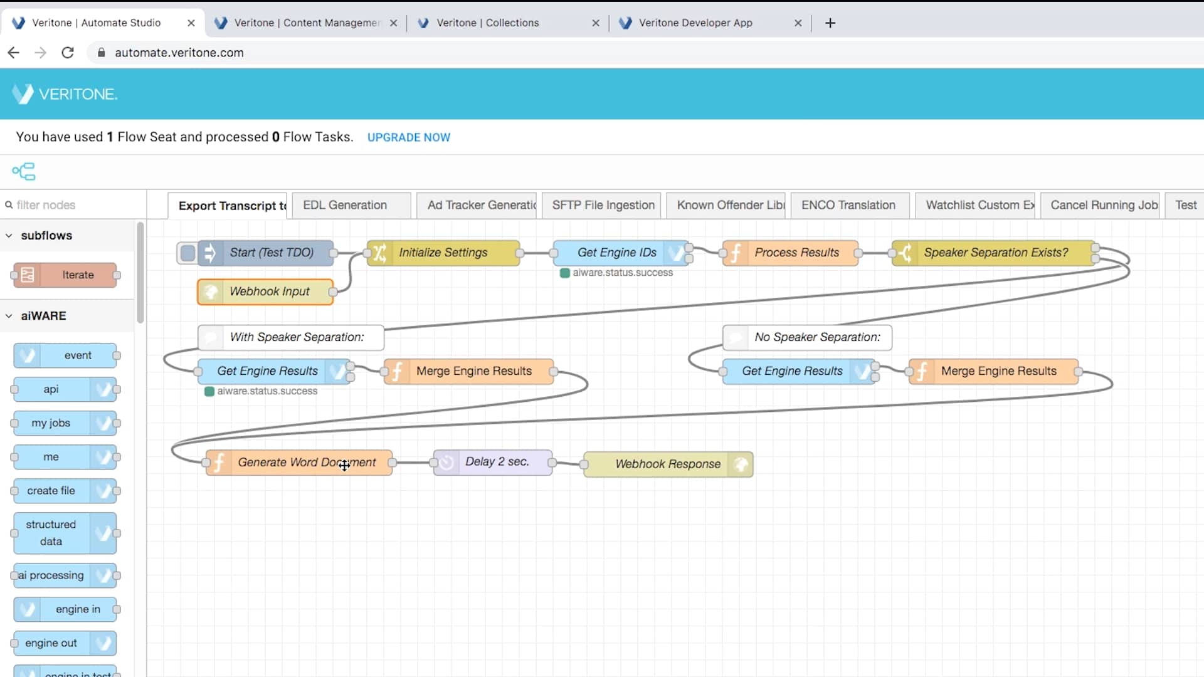Viewport: 1204px width, 677px height.
Task: Click the api node Veritone icon in palette
Action: coord(103,389)
